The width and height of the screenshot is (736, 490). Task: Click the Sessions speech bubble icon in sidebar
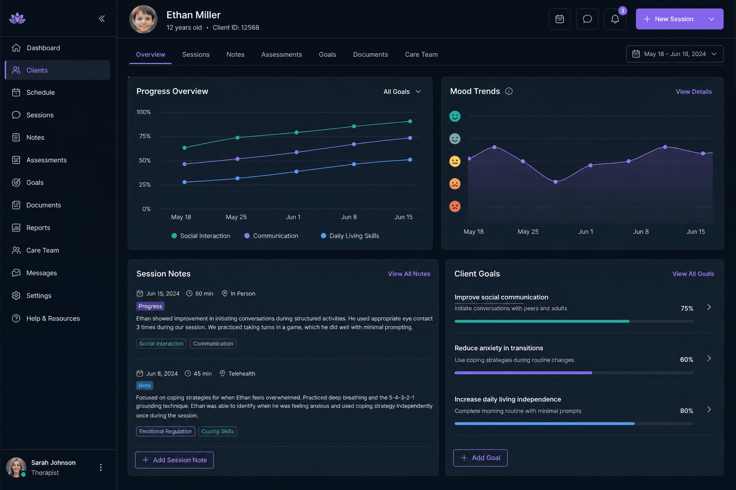(x=16, y=115)
